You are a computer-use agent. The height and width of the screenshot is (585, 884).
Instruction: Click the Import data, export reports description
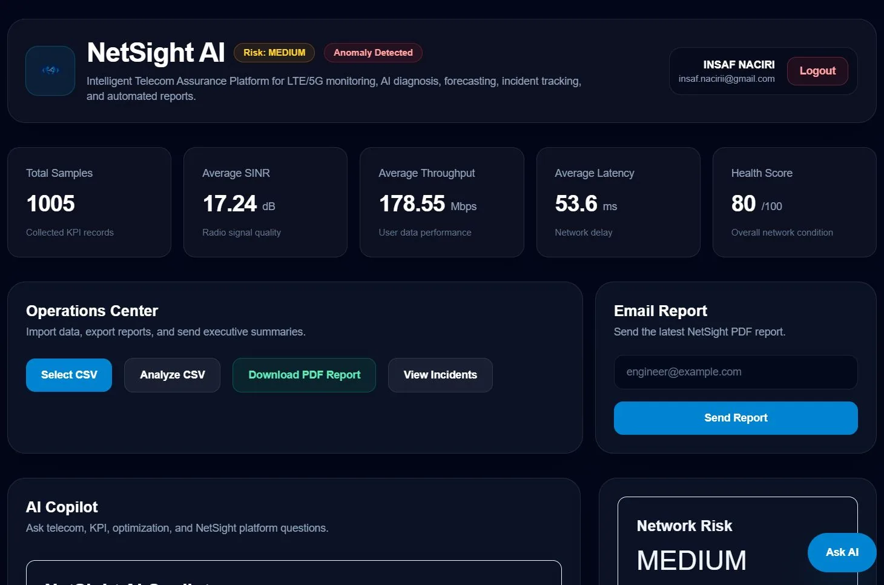pyautogui.click(x=166, y=332)
